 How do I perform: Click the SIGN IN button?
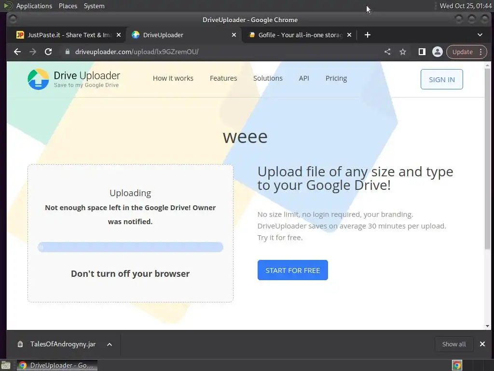[x=442, y=79]
